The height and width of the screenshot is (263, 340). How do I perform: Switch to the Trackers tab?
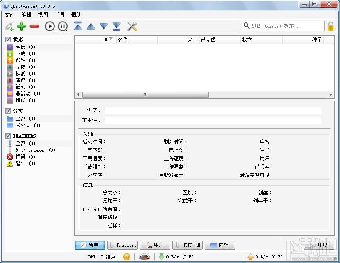pos(122,245)
